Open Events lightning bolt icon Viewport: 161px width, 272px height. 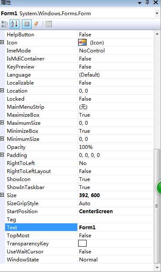[x=36, y=24]
